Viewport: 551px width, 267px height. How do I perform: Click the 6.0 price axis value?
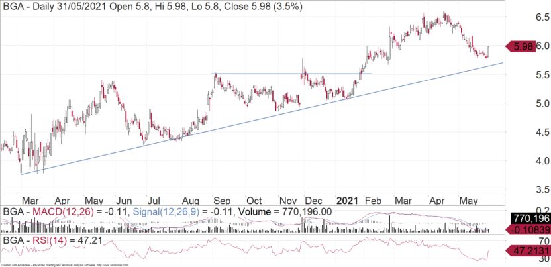(x=543, y=46)
